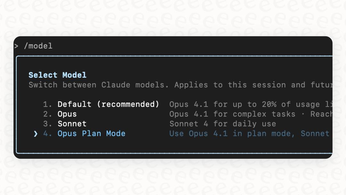Click the Select Model heading
This screenshot has width=346, height=195.
coord(57,75)
